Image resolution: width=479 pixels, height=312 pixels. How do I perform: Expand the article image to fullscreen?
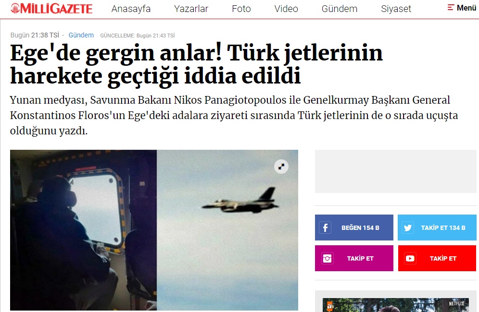(x=281, y=167)
